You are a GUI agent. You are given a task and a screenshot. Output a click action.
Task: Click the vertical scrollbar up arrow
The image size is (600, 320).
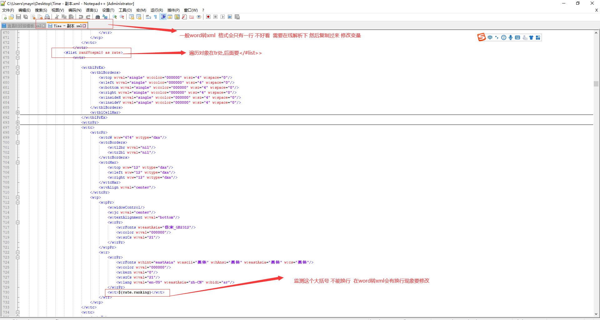pyautogui.click(x=596, y=32)
